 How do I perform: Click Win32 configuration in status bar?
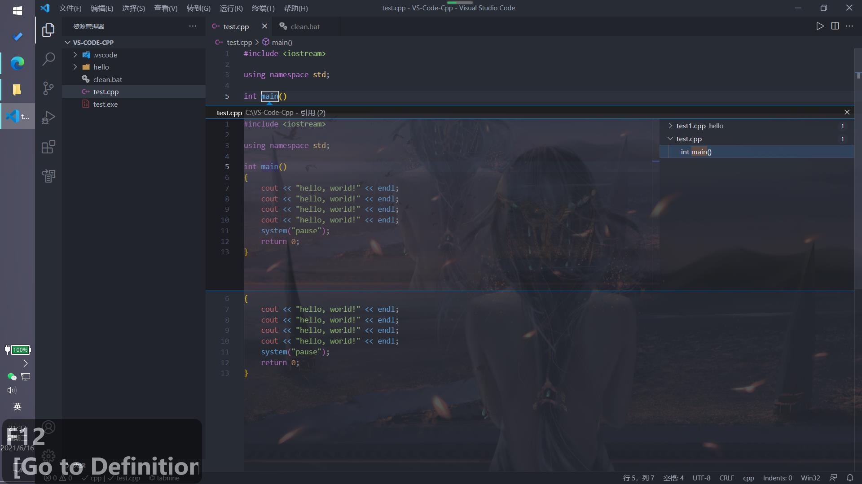(x=810, y=478)
